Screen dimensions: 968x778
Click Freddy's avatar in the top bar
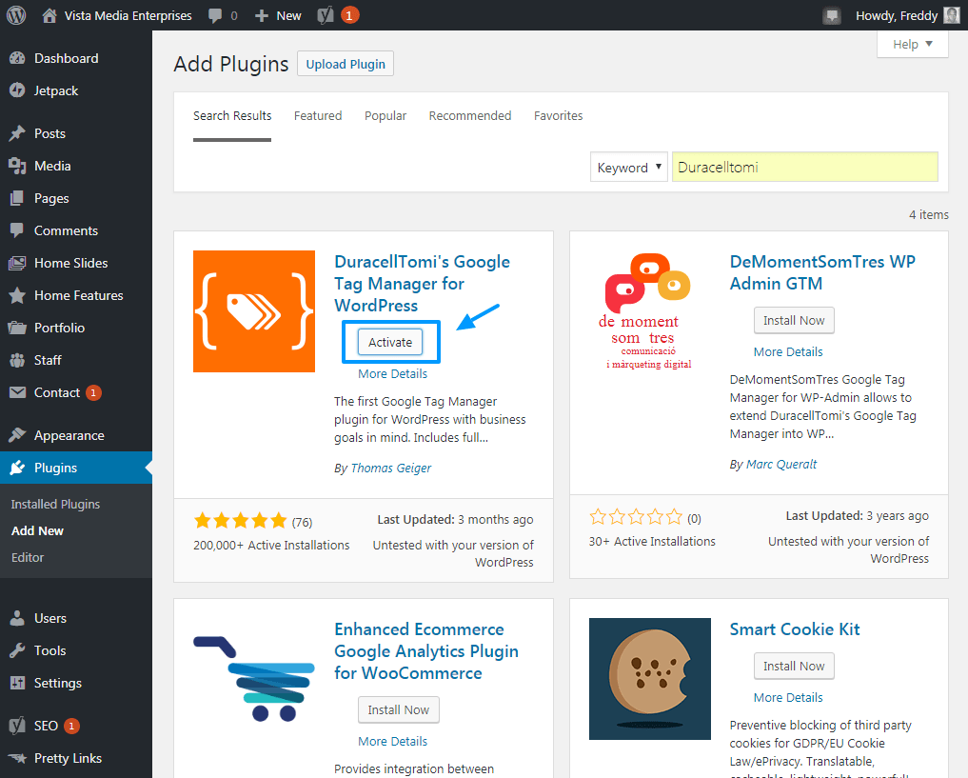[952, 15]
